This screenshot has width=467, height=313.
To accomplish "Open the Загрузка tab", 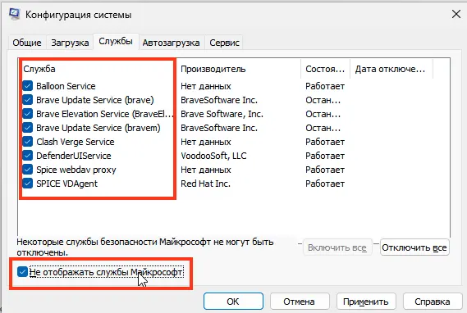I will pos(70,43).
